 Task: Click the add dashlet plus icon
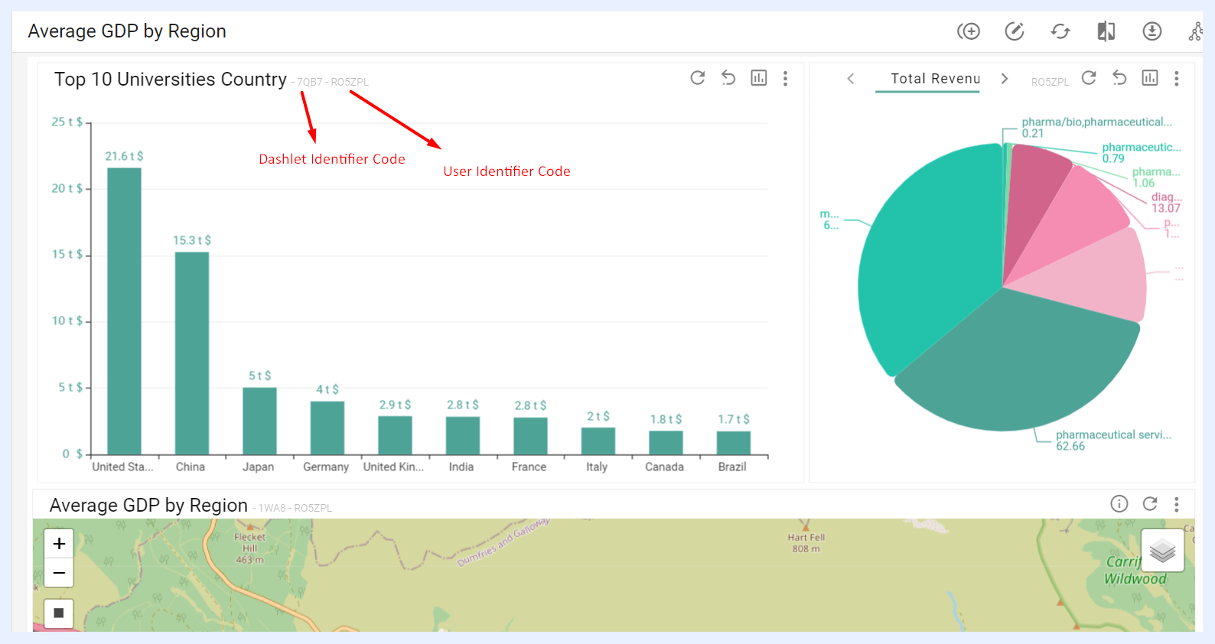point(969,31)
